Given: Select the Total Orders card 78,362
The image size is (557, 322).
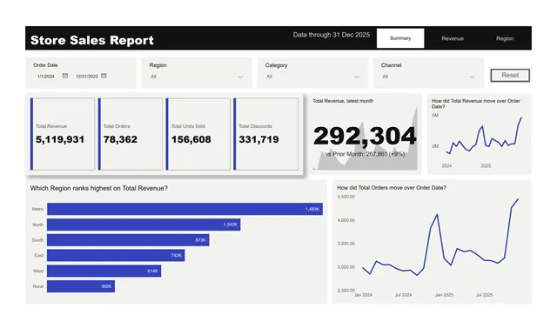Looking at the screenshot, I should click(x=131, y=134).
